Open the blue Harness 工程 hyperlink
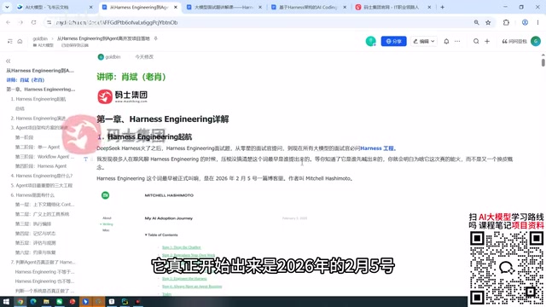Image resolution: width=546 pixels, height=307 pixels. pyautogui.click(x=377, y=148)
